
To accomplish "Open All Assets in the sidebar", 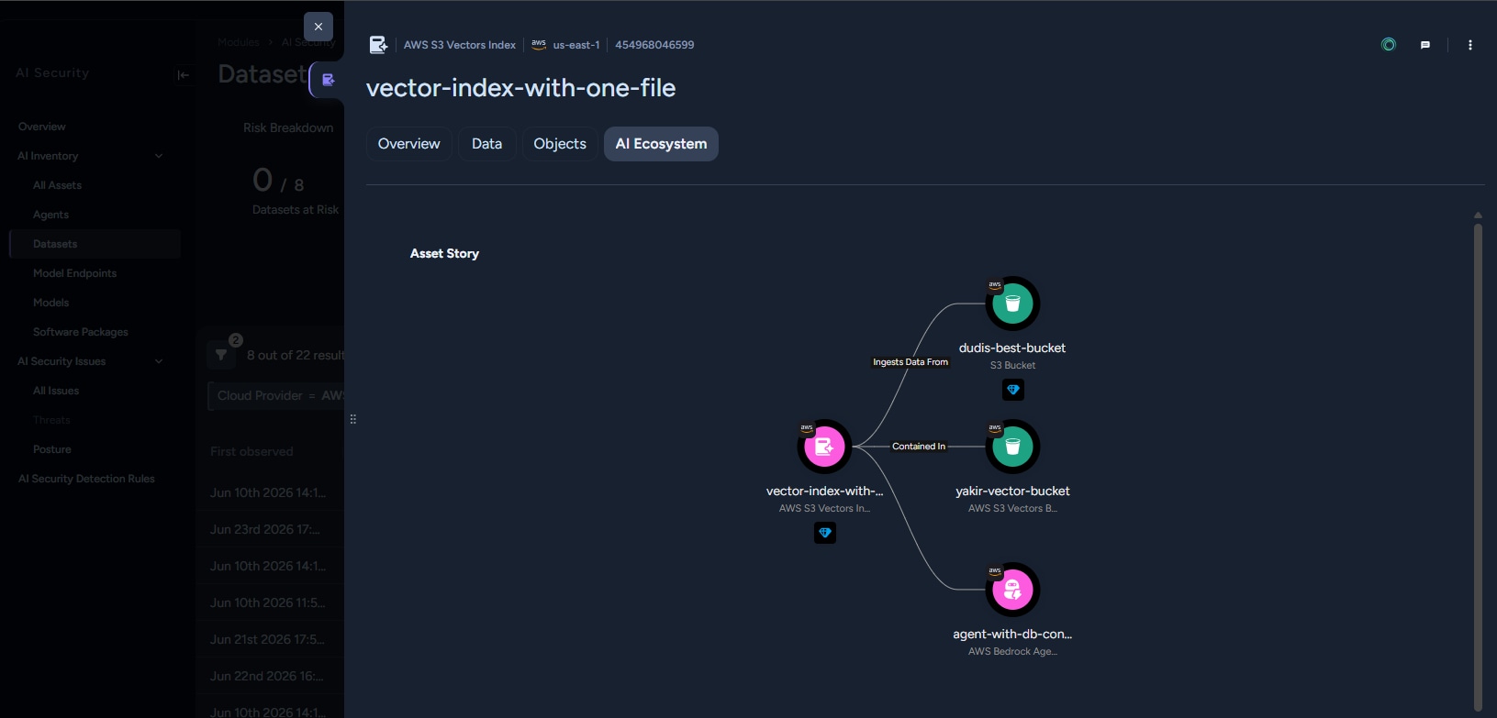I will coord(57,185).
